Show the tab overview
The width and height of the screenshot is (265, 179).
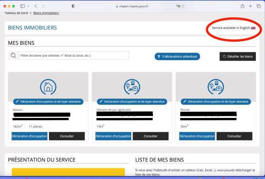258,6
